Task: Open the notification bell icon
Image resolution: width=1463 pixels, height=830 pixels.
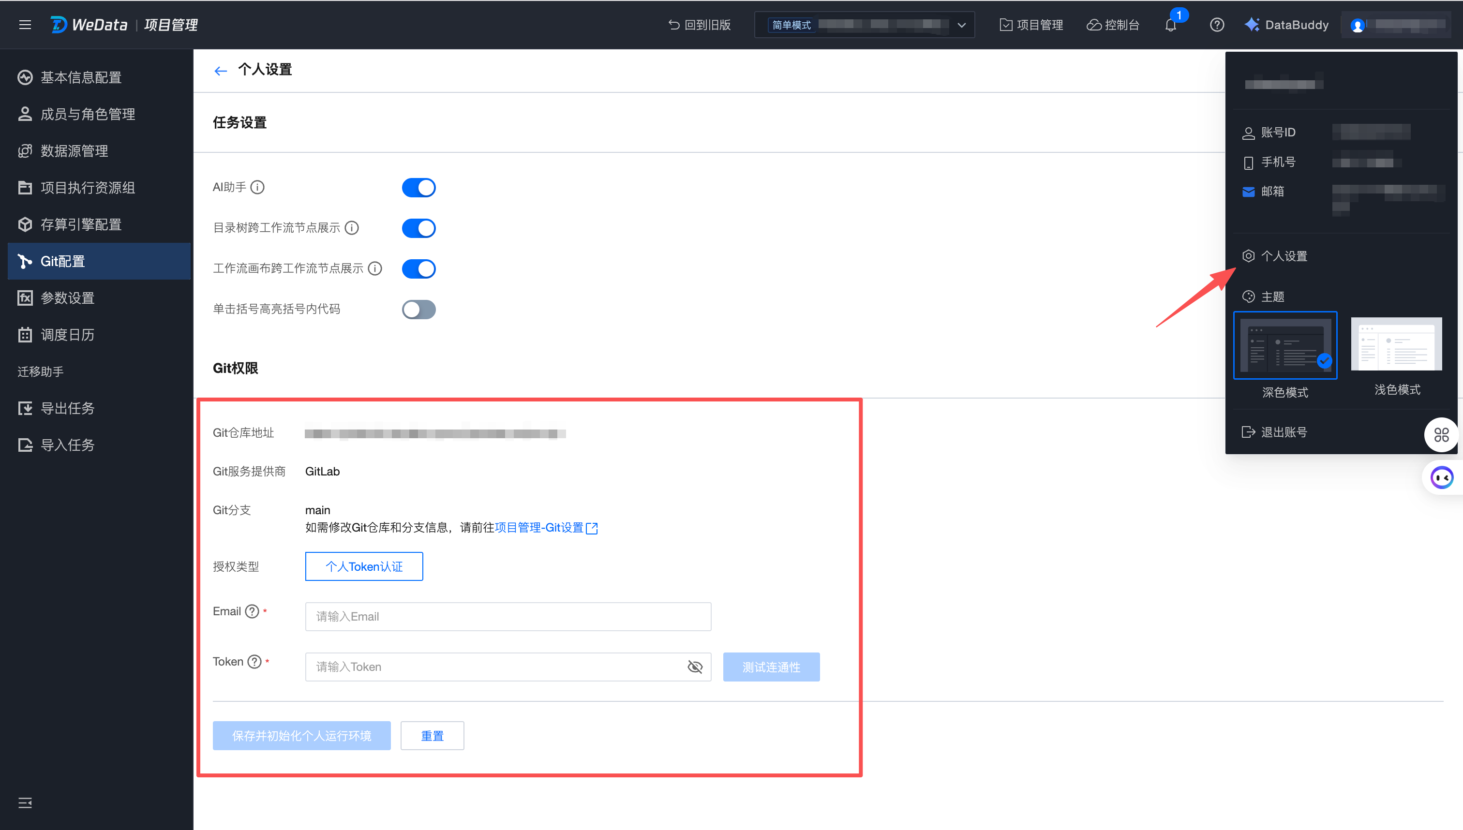Action: [1170, 25]
